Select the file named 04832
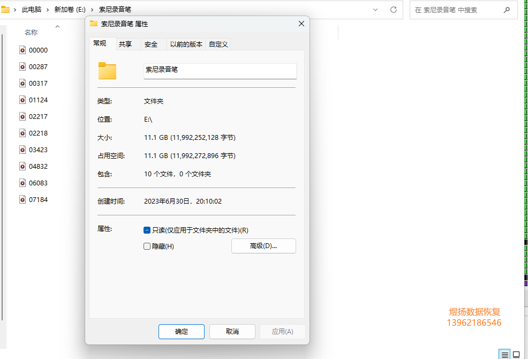 39,166
